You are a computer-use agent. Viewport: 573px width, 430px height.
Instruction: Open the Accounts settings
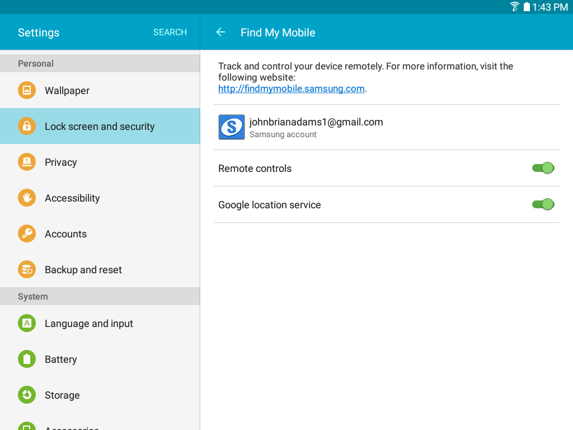pos(100,233)
